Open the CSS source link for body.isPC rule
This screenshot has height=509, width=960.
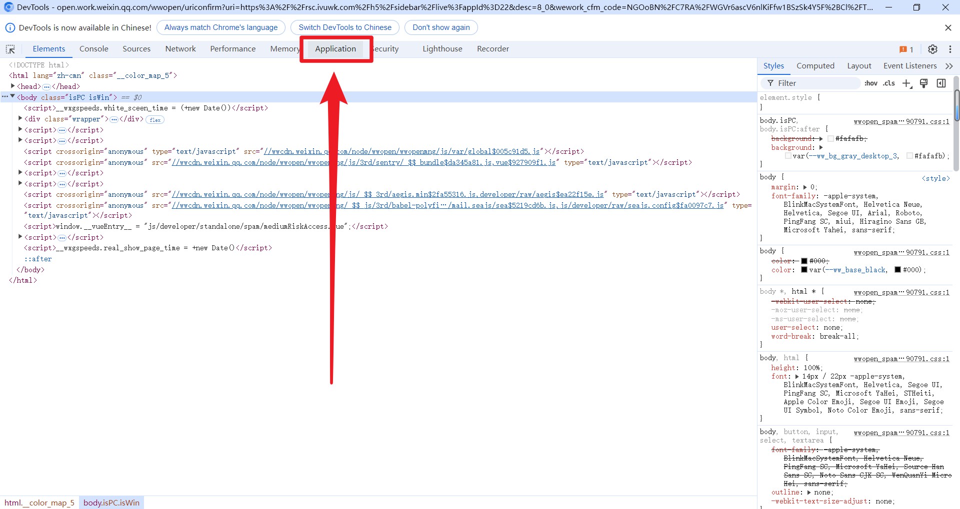[x=901, y=122]
